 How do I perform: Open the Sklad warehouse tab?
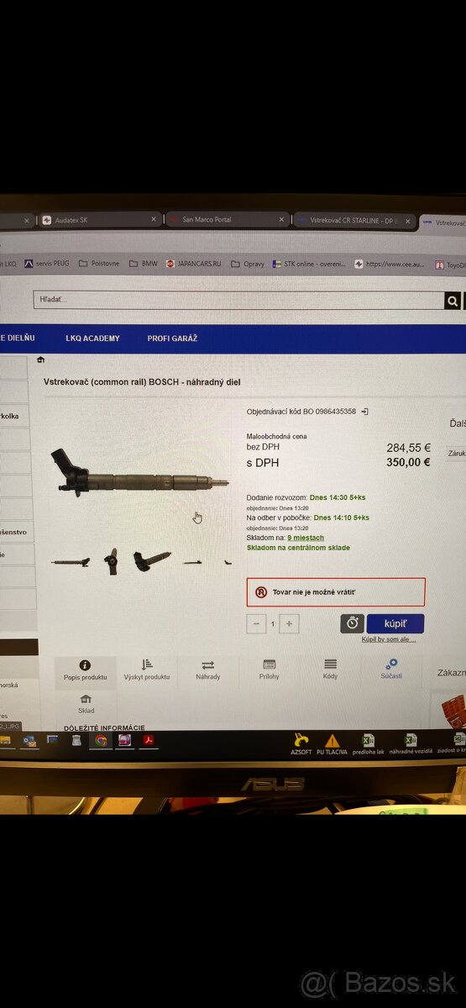click(86, 704)
